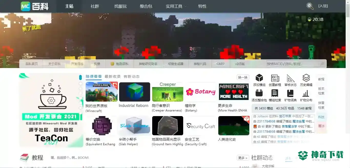Click the [入驻] login link
350x168 pixels.
(x=323, y=6)
